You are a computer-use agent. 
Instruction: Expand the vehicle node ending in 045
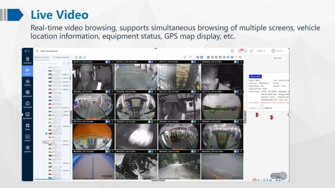point(44,93)
